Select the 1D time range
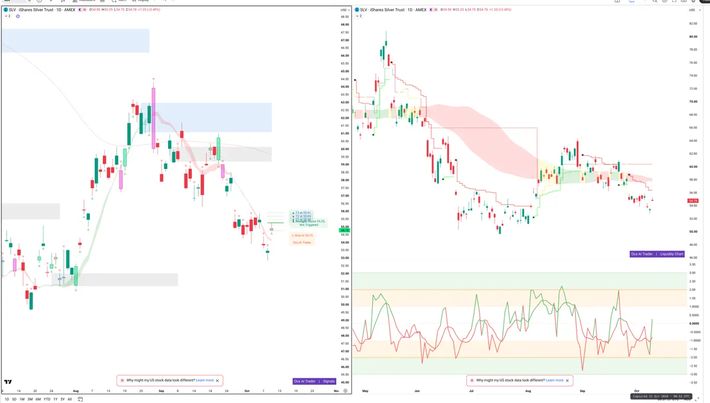Image resolution: width=710 pixels, height=403 pixels. [7, 399]
